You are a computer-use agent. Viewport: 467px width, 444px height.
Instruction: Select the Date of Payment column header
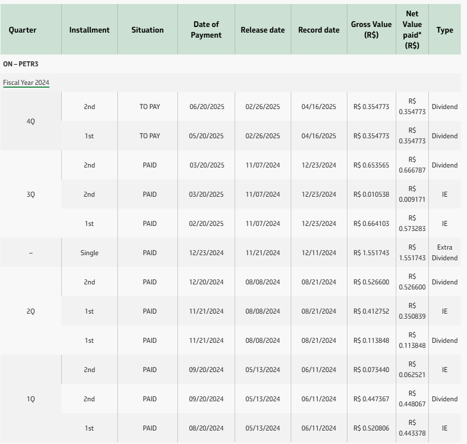(207, 30)
